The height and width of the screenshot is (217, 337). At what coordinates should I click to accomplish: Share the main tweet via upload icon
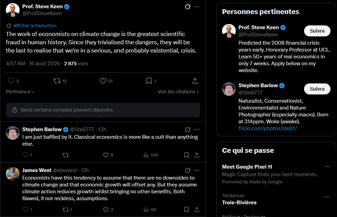click(x=195, y=81)
